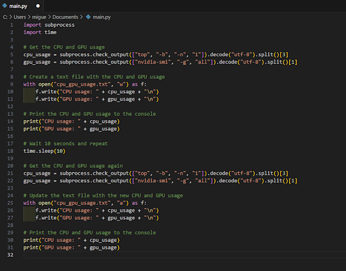Click line number 1 in the gutter
This screenshot has height=271, width=346.
tap(11, 25)
